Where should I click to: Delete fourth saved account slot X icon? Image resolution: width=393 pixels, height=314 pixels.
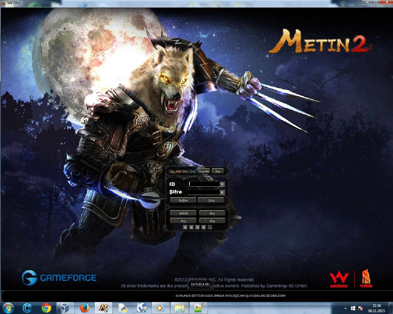point(204,227)
